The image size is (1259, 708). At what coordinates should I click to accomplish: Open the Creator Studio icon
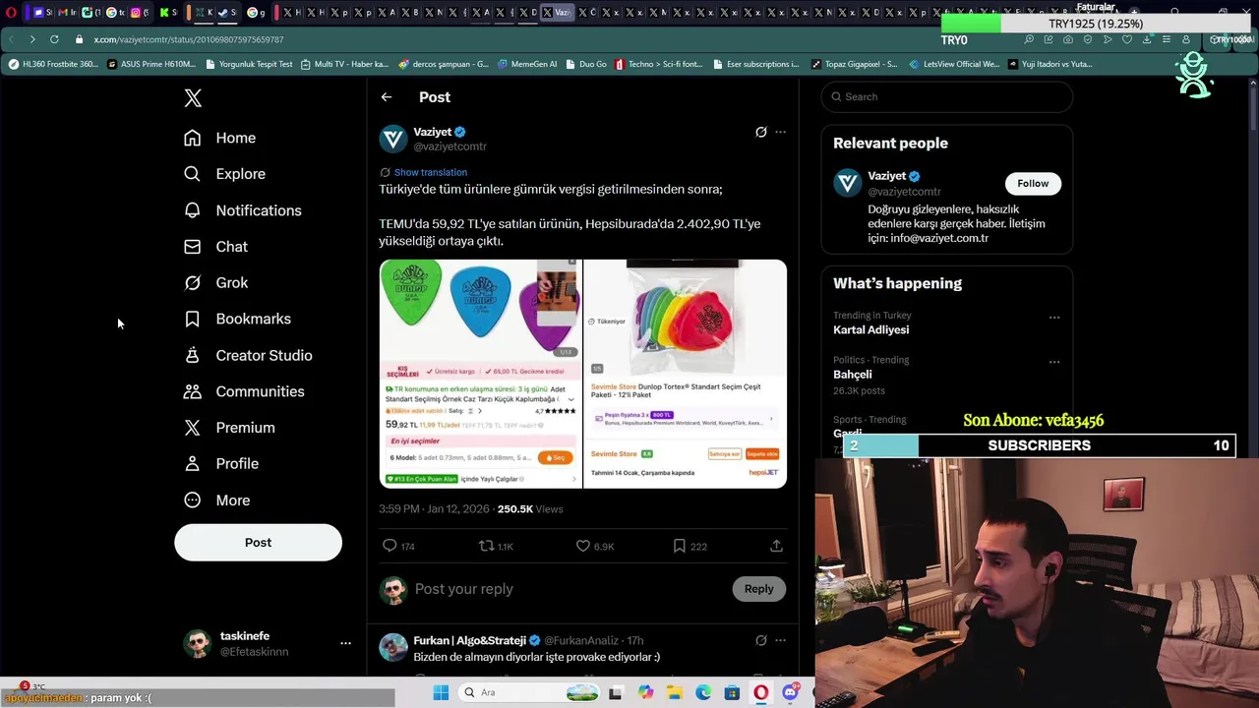193,355
